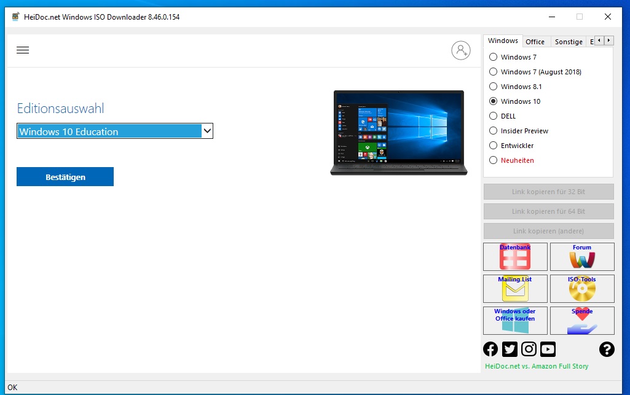Switch to the Sonstige tab
Screen dimensions: 630x395
(569, 42)
